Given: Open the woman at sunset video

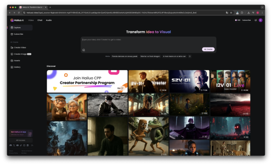Looking at the screenshot, I should (x=189, y=148).
